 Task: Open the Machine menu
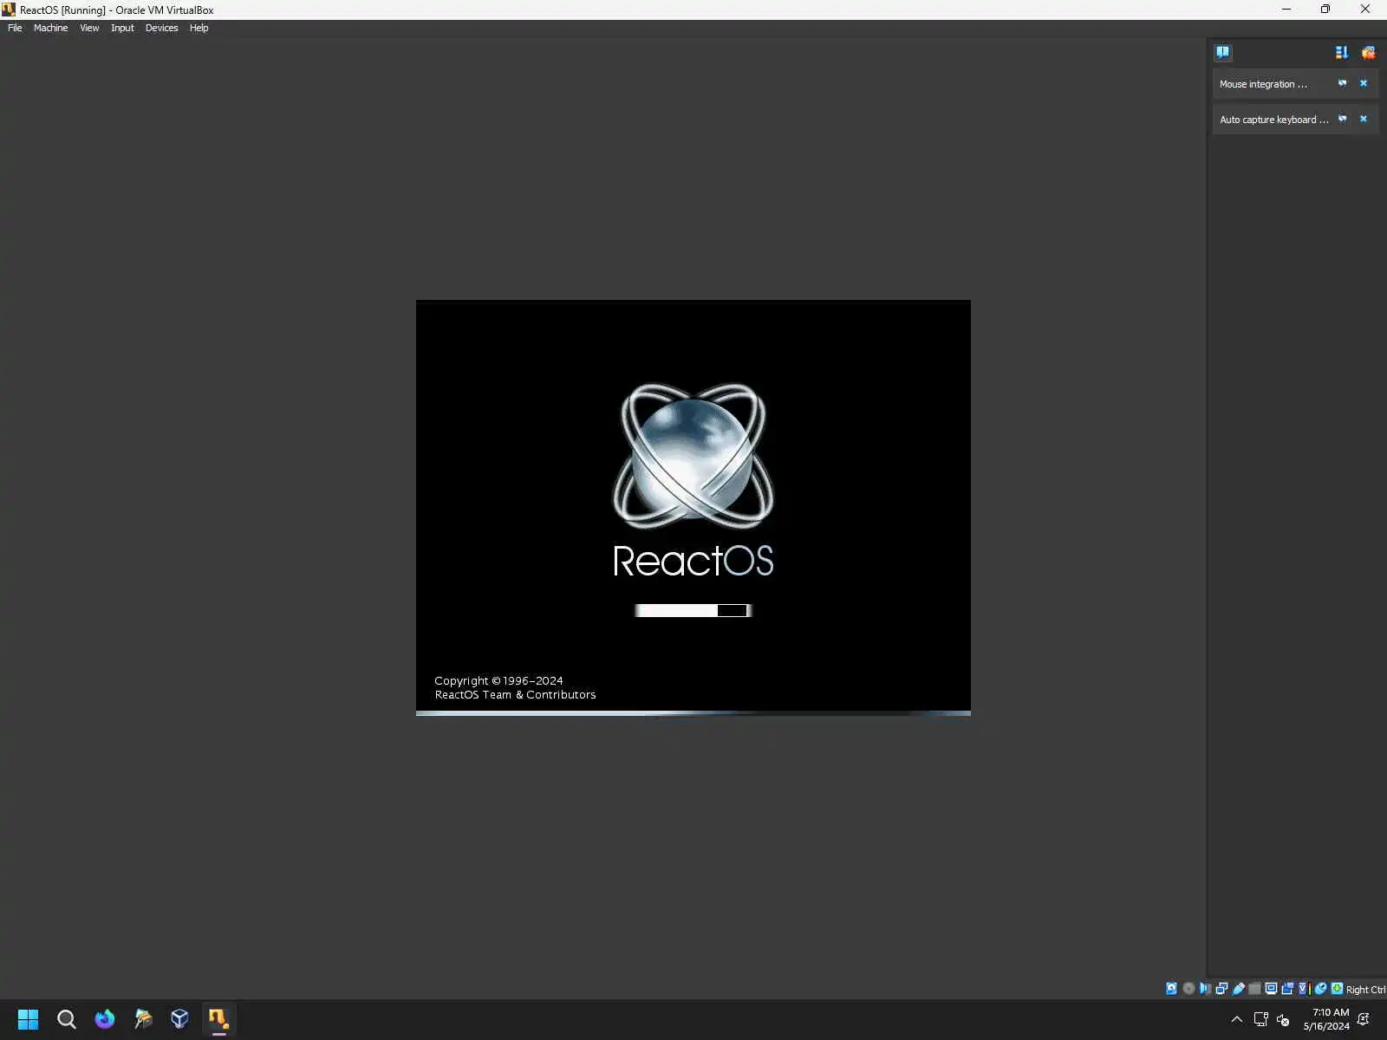(x=50, y=28)
